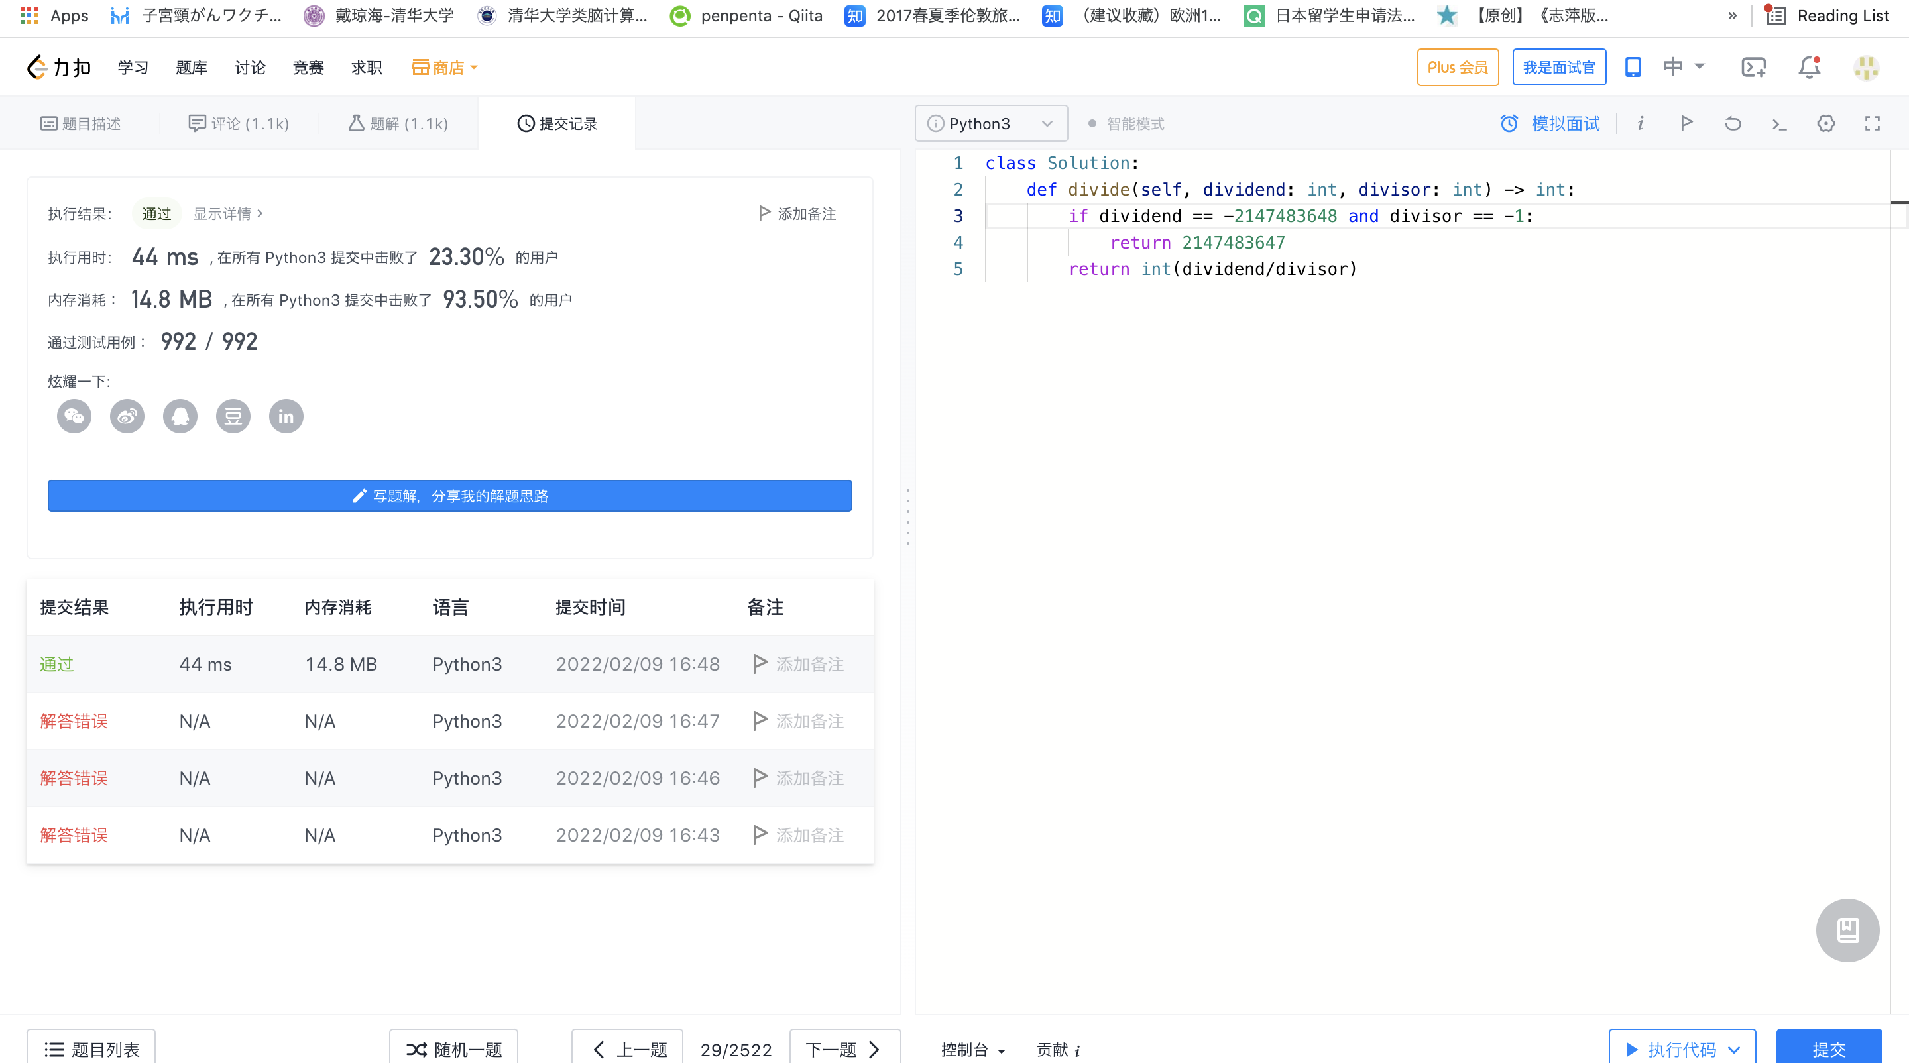Open the 解答错误 submission from 16:43
This screenshot has height=1063, width=1909.
pos(74,835)
